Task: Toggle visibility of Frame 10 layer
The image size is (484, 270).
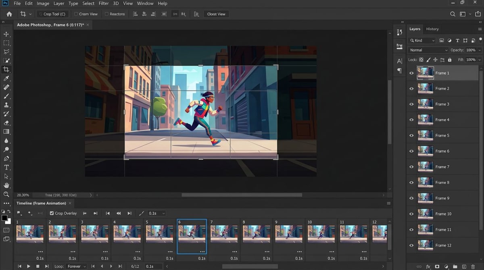Action: (x=411, y=214)
